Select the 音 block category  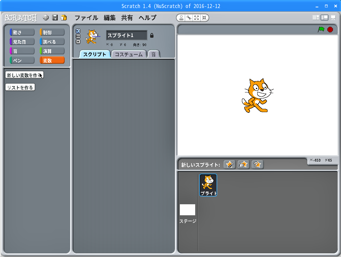click(x=22, y=51)
